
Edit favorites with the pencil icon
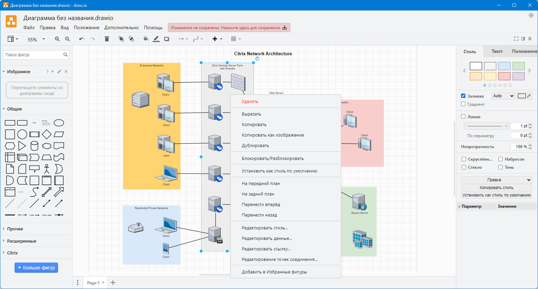[59, 71]
